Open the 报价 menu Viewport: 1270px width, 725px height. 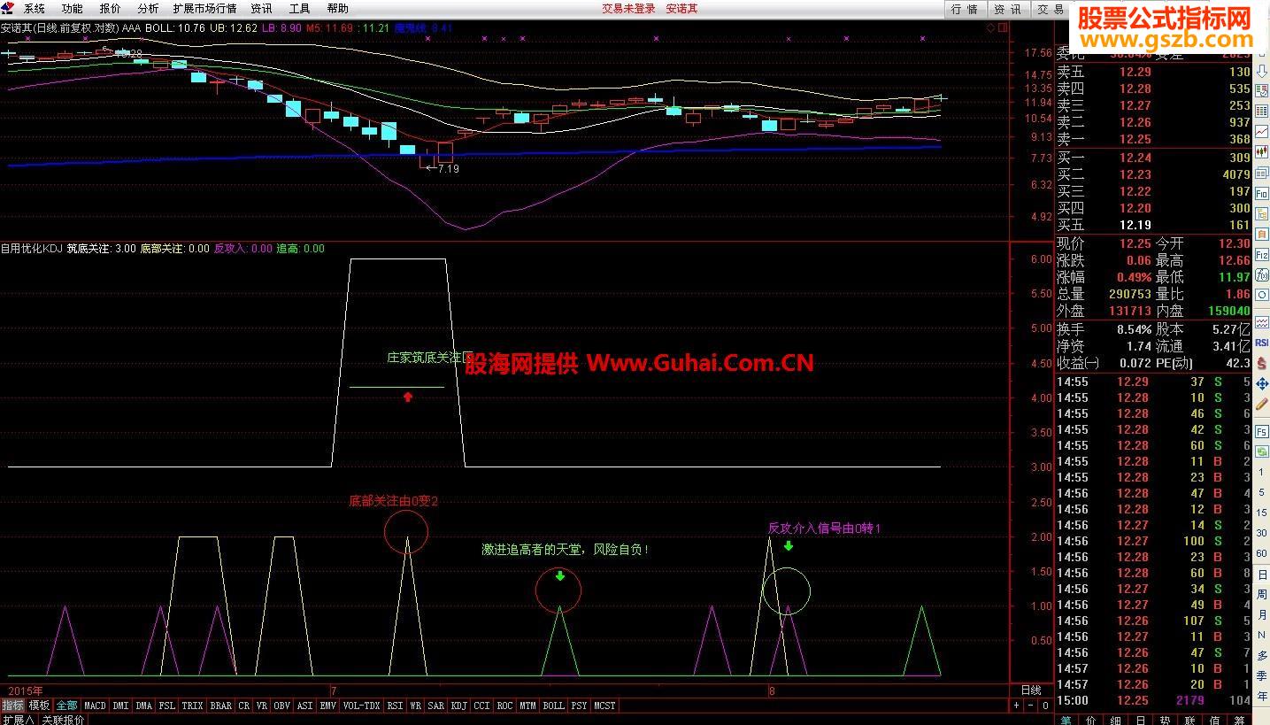pos(110,9)
